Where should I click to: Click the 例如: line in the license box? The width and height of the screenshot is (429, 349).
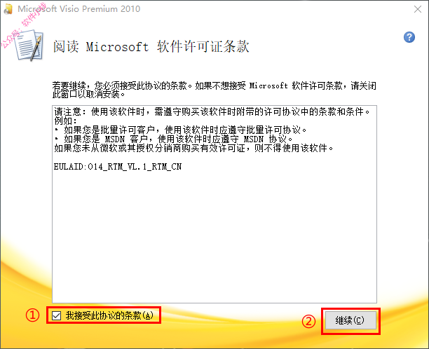click(x=66, y=121)
